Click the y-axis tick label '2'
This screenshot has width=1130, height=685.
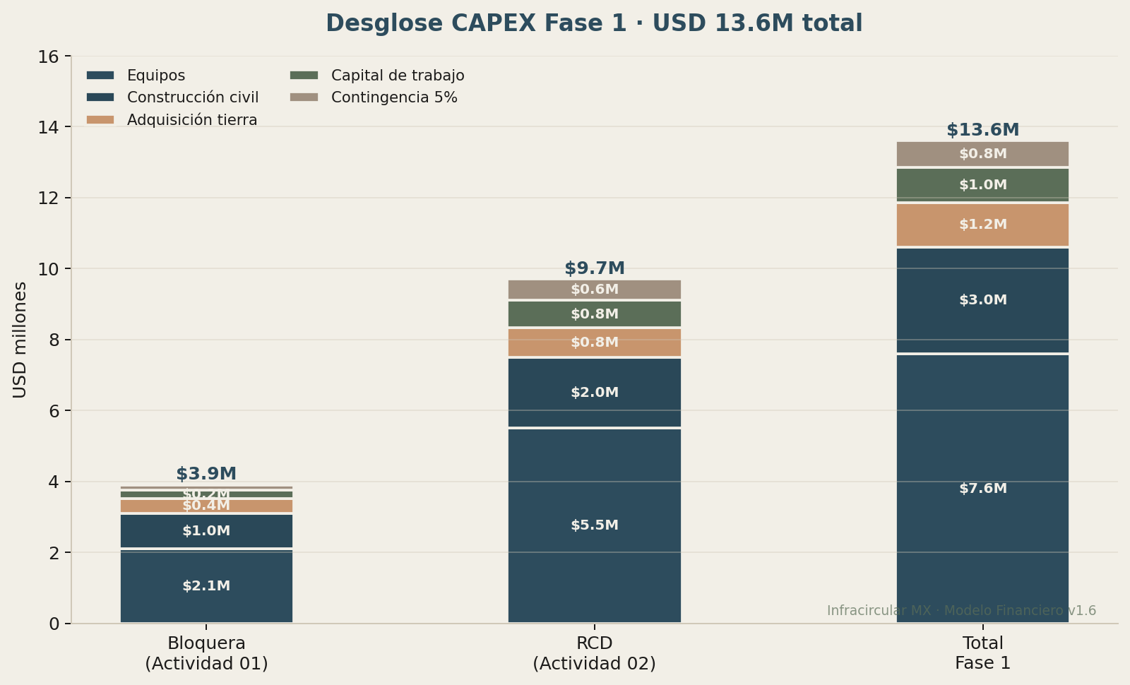click(54, 553)
